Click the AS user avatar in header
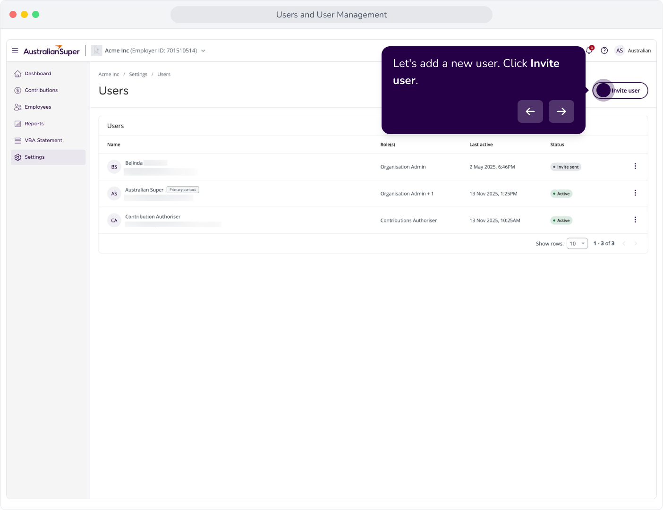The width and height of the screenshot is (663, 510). pyautogui.click(x=620, y=51)
